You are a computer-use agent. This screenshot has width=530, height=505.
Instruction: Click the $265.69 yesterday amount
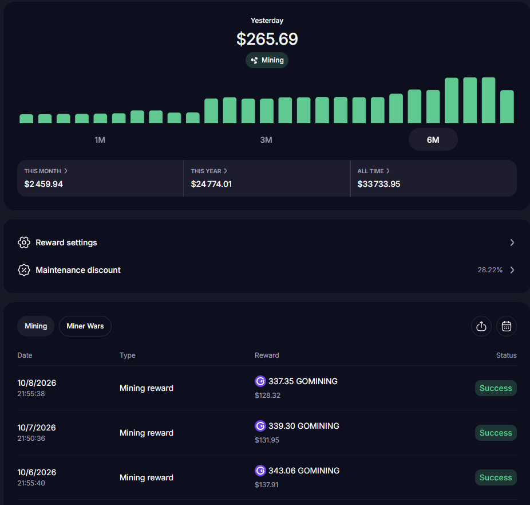pos(267,39)
